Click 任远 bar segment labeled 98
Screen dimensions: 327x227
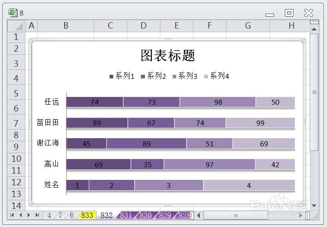(x=218, y=102)
